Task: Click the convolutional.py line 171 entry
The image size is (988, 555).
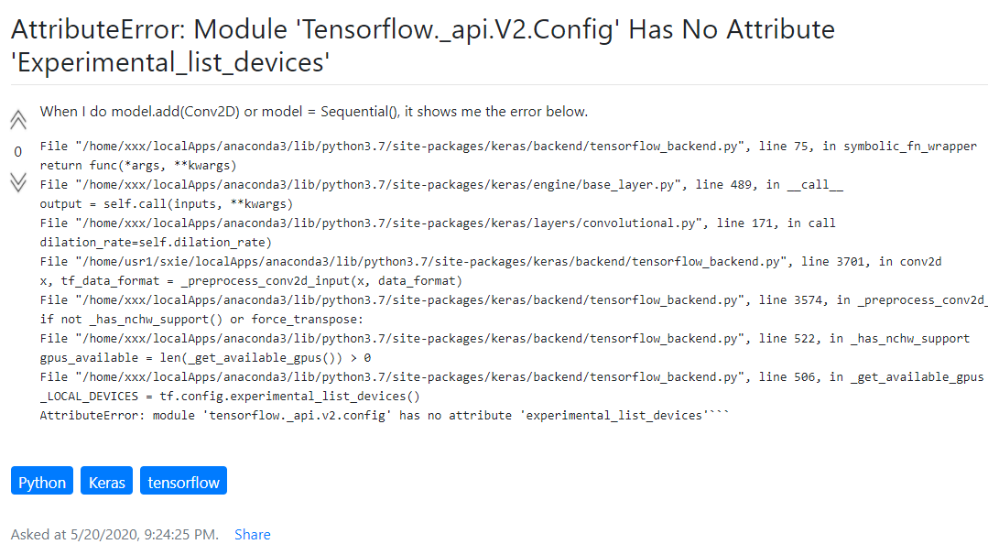Action: click(438, 223)
